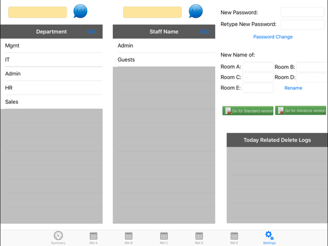
Task: Click Go for Advance version button
Action: click(x=301, y=111)
